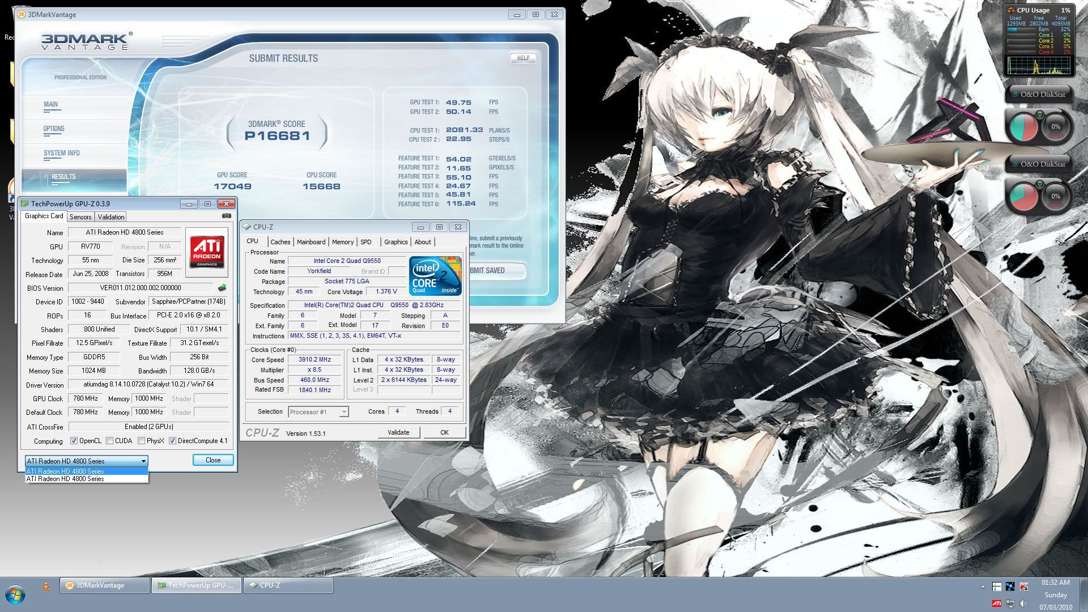Open the CPU-Z Processor #1 selection dropdown
Image resolution: width=1088 pixels, height=612 pixels.
[x=318, y=412]
